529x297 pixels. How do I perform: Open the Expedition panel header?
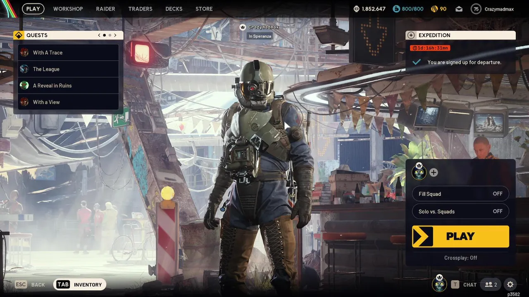460,35
